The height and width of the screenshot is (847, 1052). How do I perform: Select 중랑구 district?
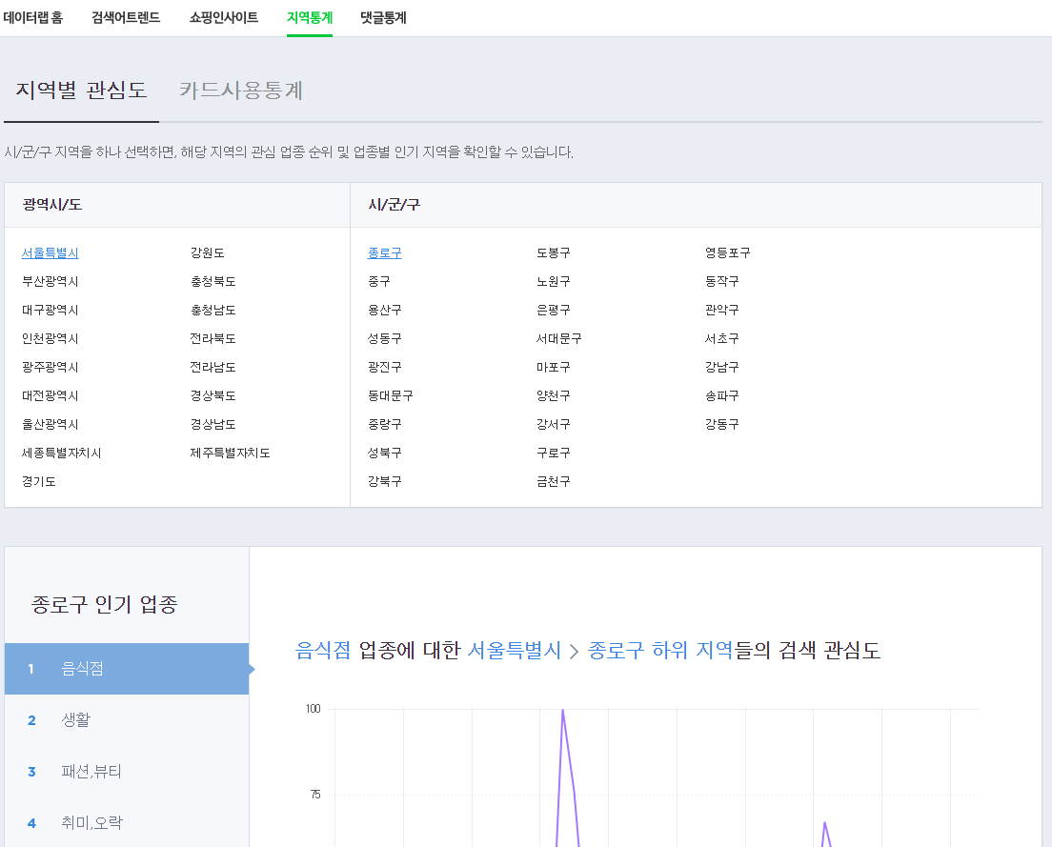(x=384, y=425)
